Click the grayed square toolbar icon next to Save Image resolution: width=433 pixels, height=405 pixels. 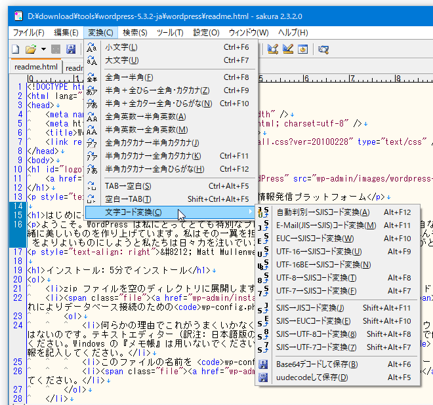[56, 49]
